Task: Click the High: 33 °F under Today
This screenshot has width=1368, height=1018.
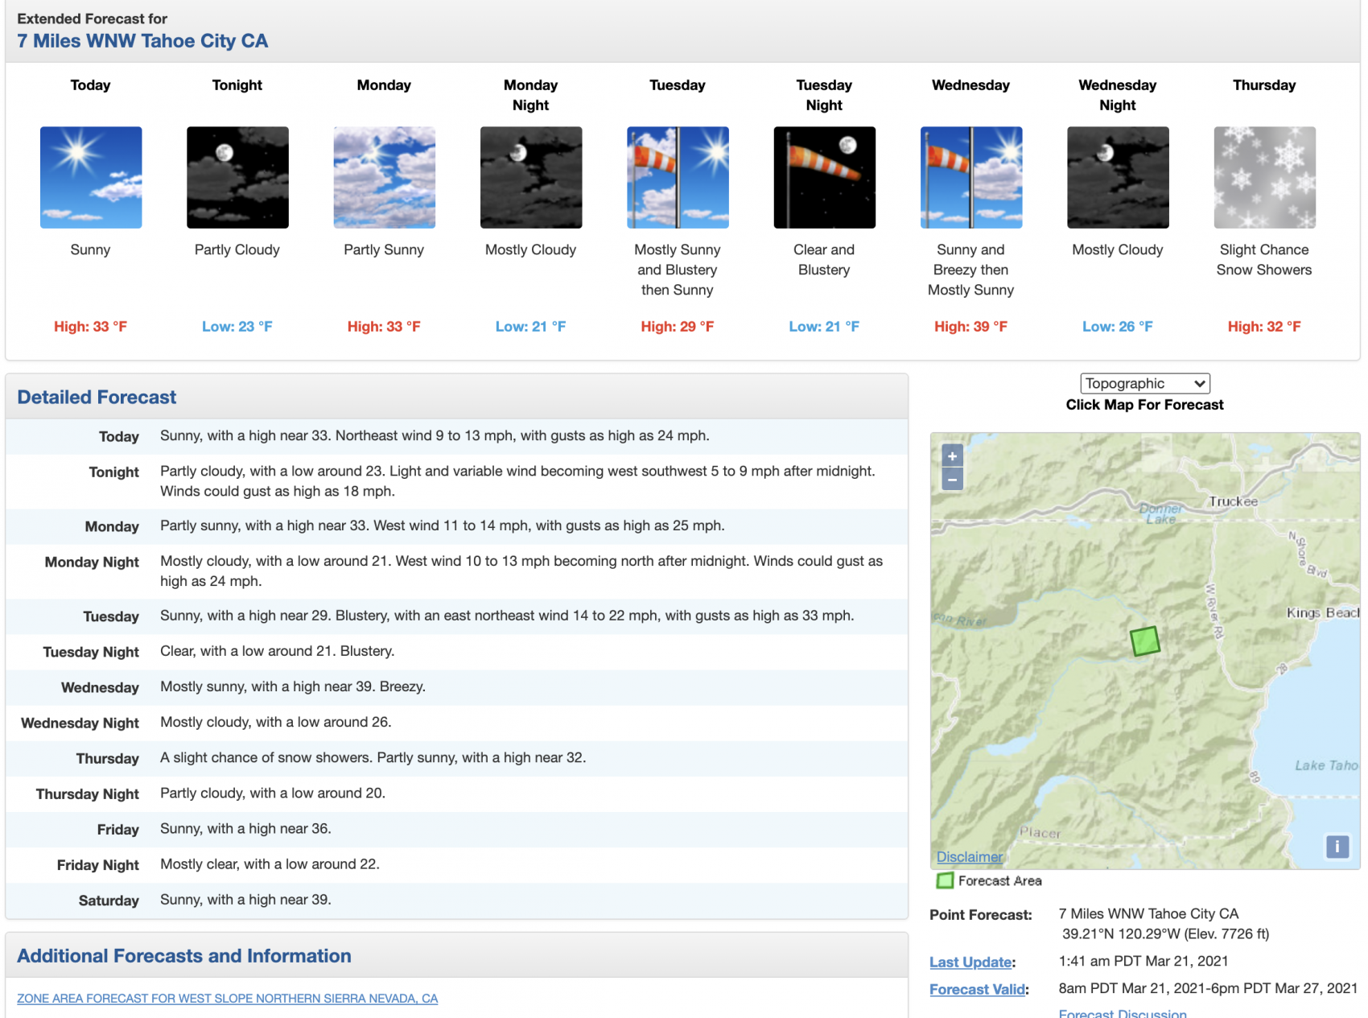Action: tap(91, 327)
